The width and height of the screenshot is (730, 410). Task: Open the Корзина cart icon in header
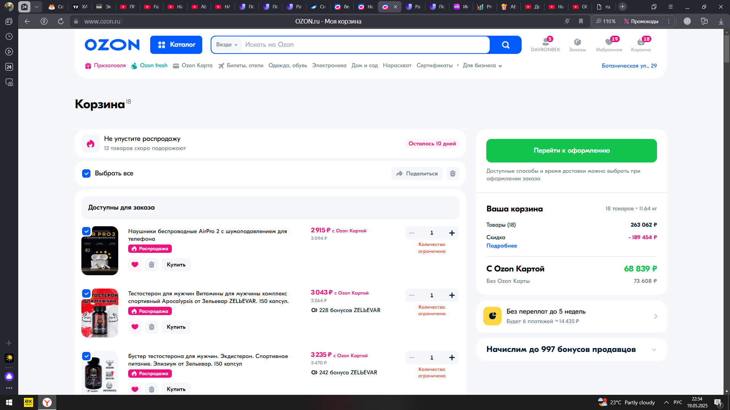tap(641, 44)
